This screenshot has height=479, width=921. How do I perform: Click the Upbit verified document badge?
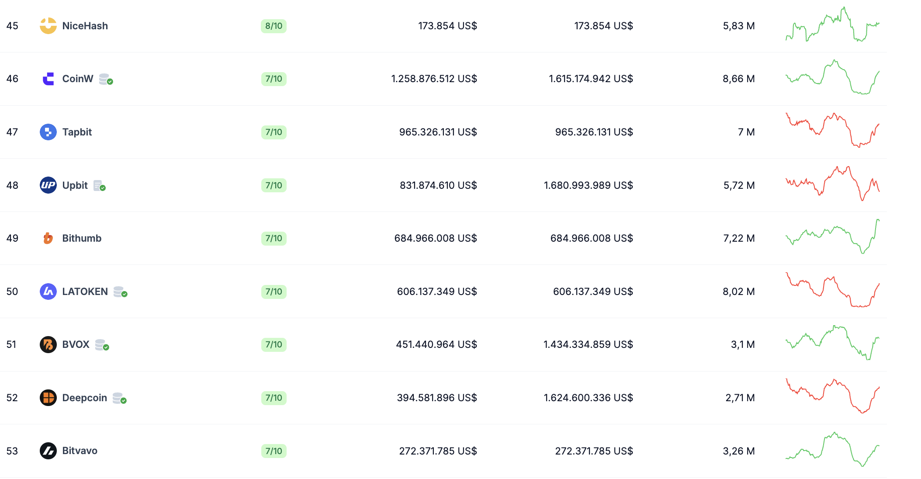(100, 186)
